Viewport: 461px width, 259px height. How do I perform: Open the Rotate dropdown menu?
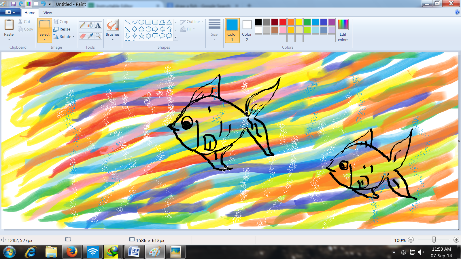click(64, 37)
